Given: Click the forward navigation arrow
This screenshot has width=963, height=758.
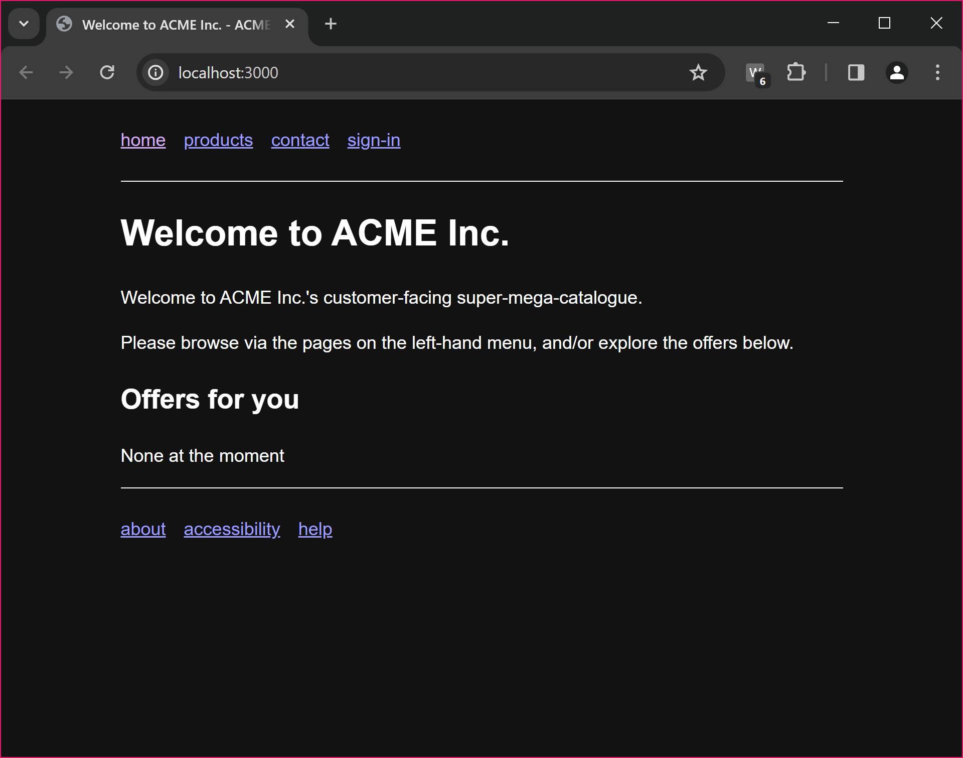Looking at the screenshot, I should 66,72.
